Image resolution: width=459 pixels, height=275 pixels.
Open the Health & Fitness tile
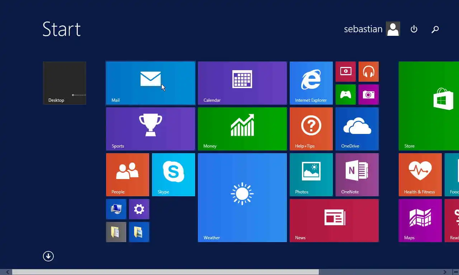[420, 175]
